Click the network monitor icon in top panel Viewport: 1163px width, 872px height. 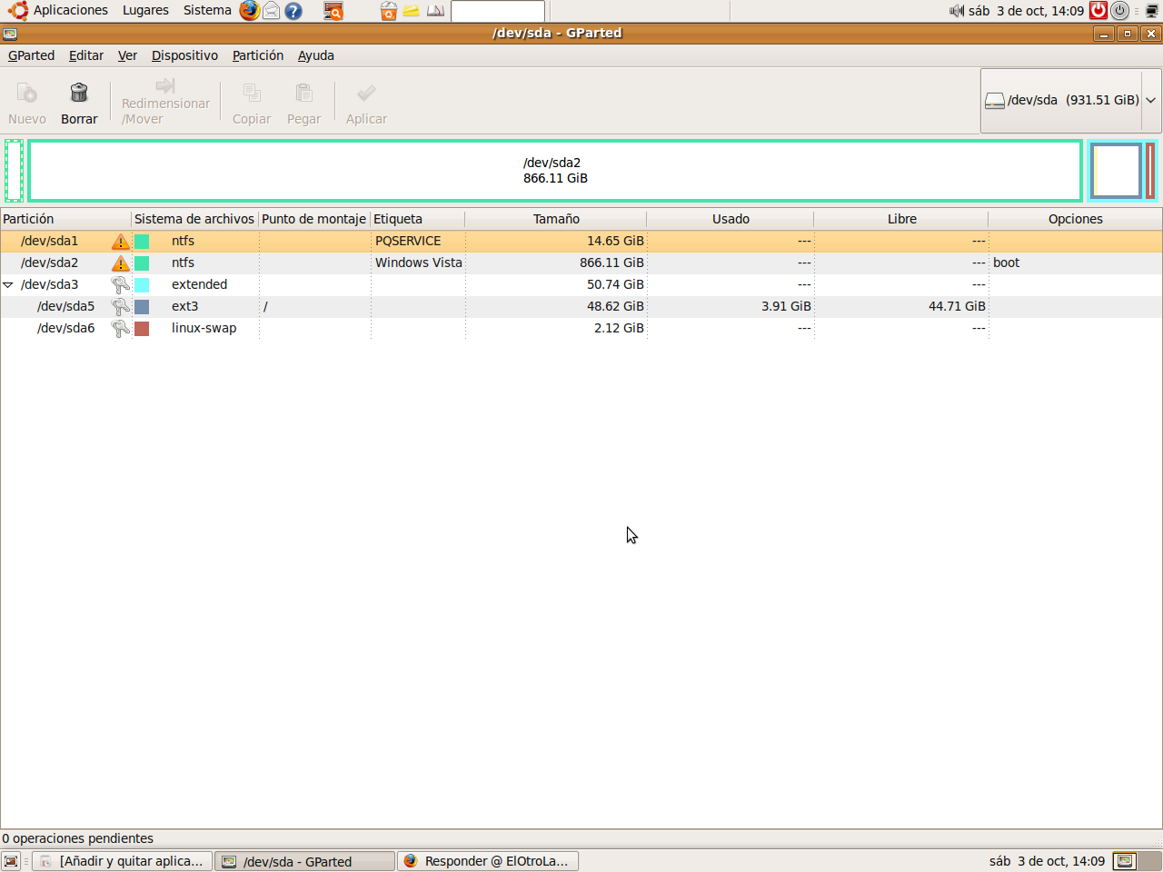pos(1152,11)
